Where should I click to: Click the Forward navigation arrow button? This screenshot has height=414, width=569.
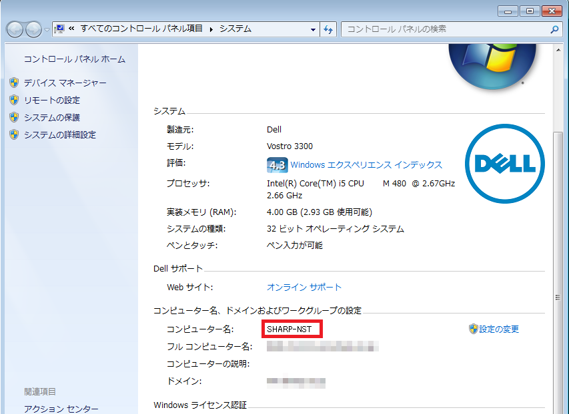[34, 29]
